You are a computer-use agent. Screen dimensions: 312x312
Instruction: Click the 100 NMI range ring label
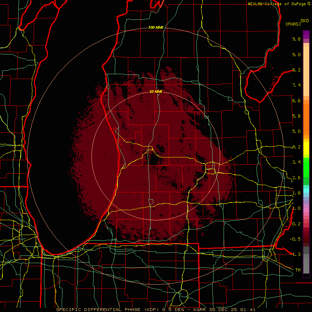pyautogui.click(x=156, y=27)
